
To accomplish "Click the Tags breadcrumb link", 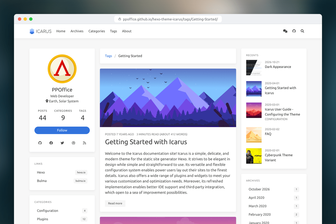I will [x=108, y=56].
